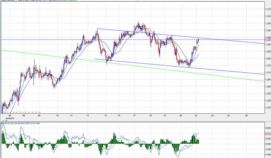Viewport: 271px width, 158px height.
Task: Click the highlighted 1,293 current price marker
Action: click(268, 40)
